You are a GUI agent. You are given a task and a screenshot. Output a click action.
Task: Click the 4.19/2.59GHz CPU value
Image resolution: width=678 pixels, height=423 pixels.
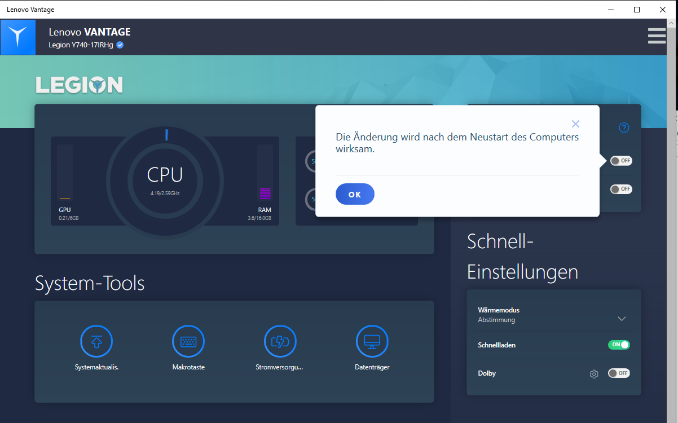click(165, 193)
